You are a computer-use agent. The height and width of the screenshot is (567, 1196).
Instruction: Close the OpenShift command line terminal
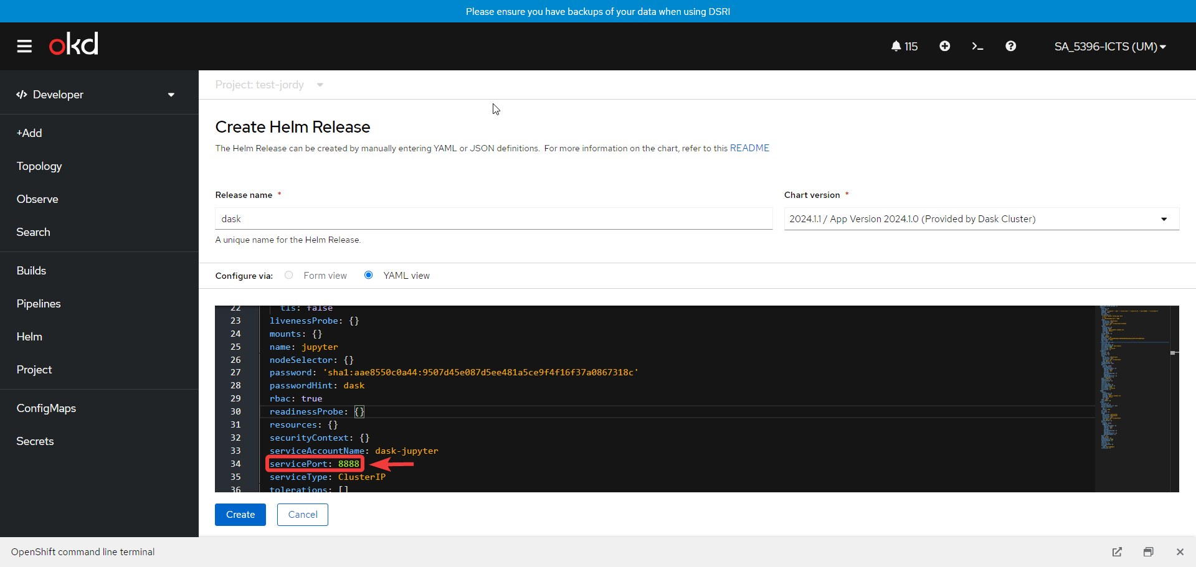coord(1180,552)
